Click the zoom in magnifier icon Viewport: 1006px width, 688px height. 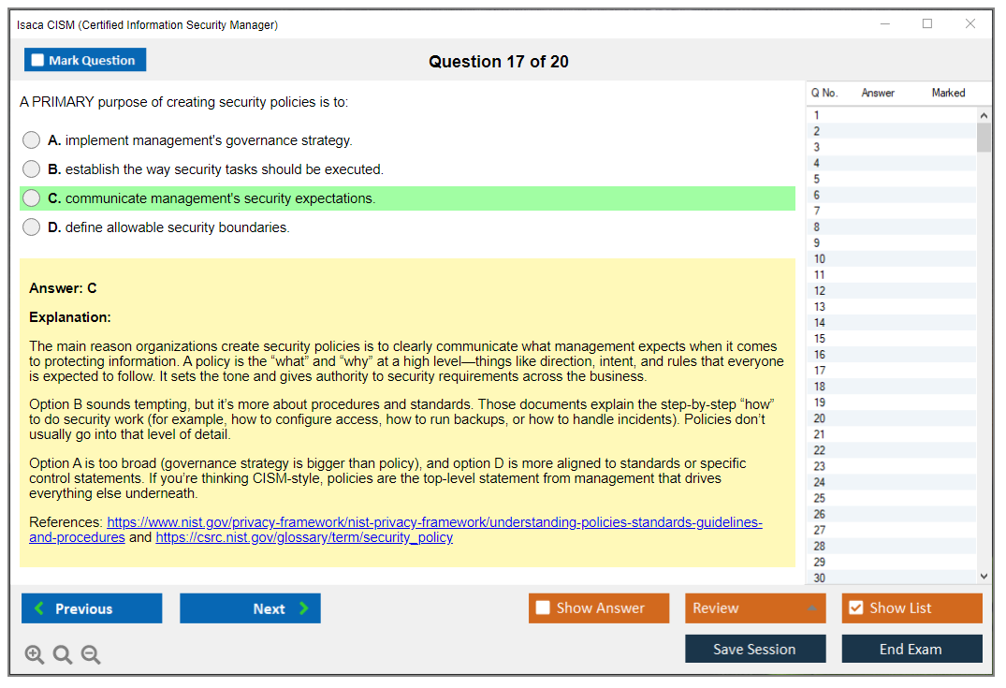pyautogui.click(x=35, y=655)
